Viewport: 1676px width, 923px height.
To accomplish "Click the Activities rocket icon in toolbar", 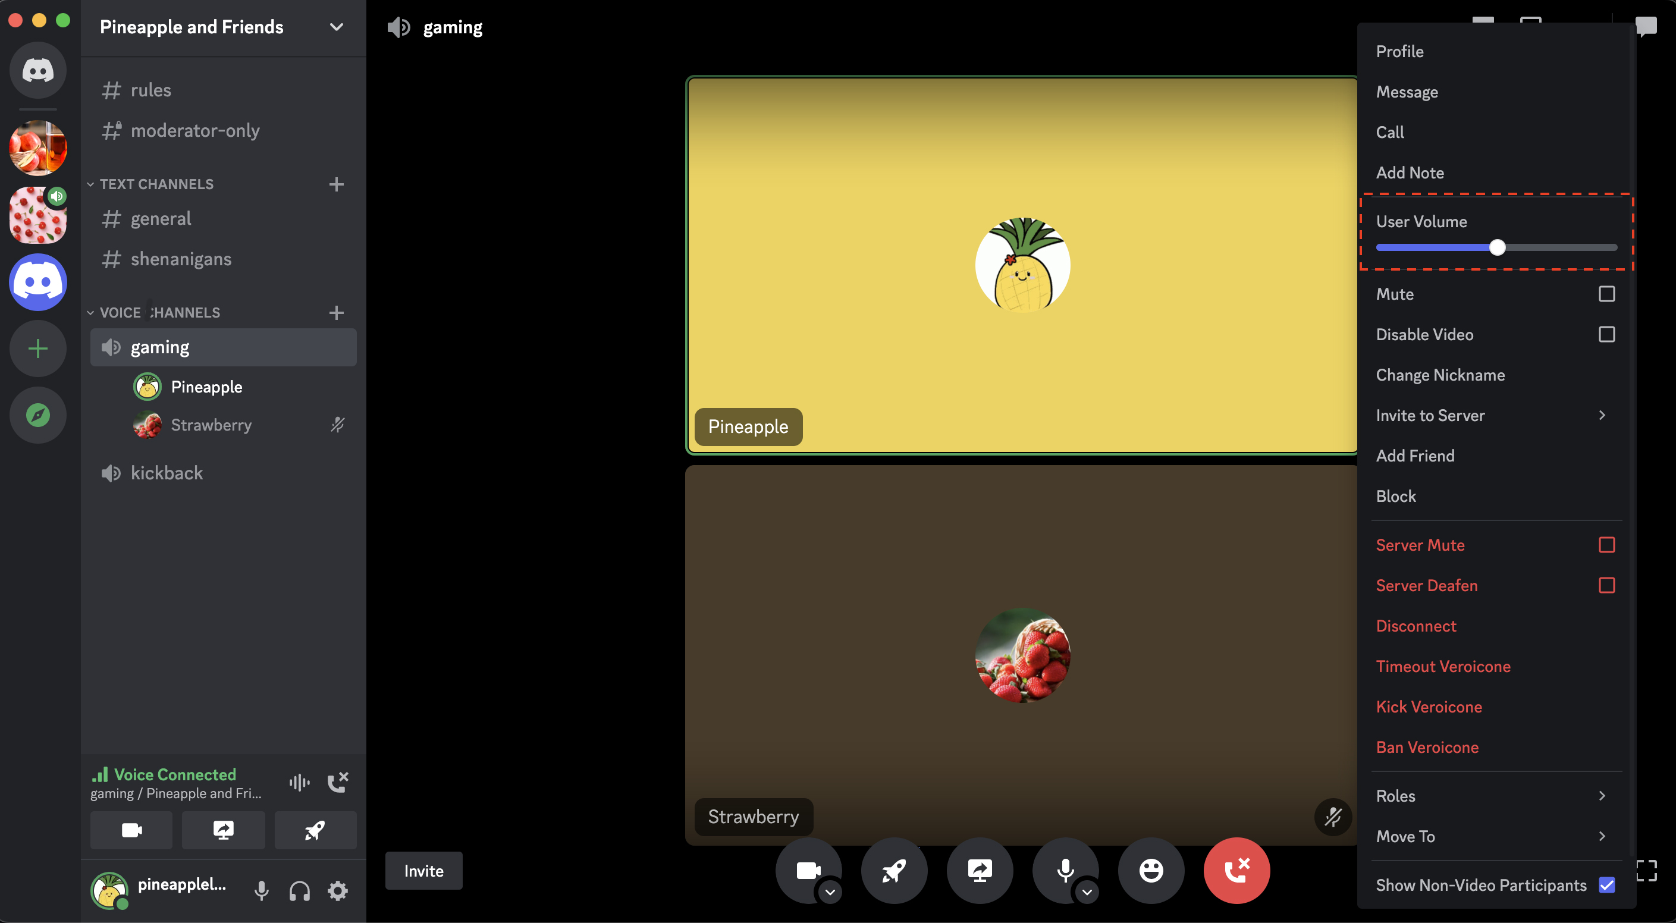I will pyautogui.click(x=893, y=871).
